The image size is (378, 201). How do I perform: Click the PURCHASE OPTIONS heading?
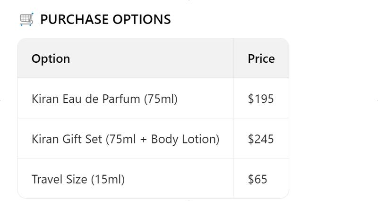(x=105, y=19)
